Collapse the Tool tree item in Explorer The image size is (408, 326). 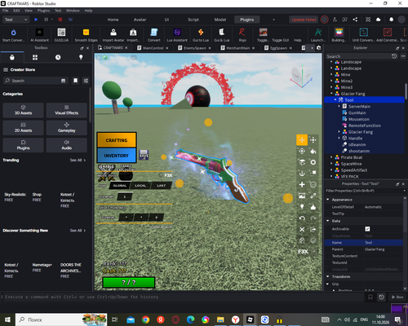pos(335,100)
